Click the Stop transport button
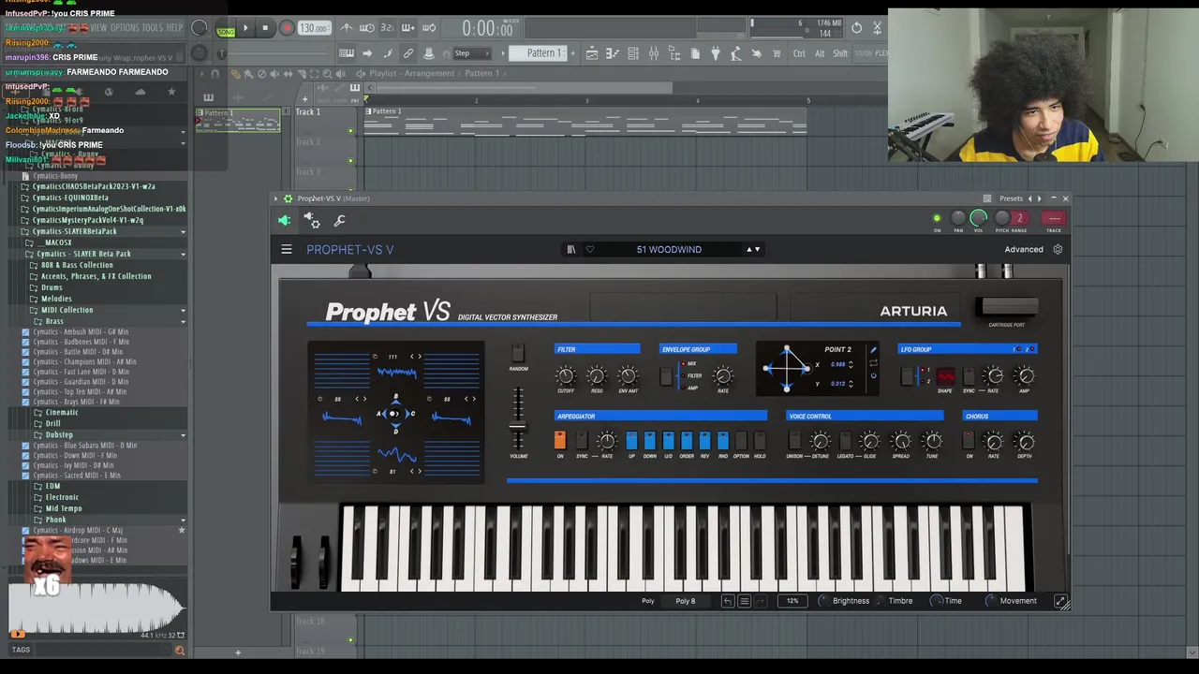Screen dimensions: 1199x674 [265, 28]
